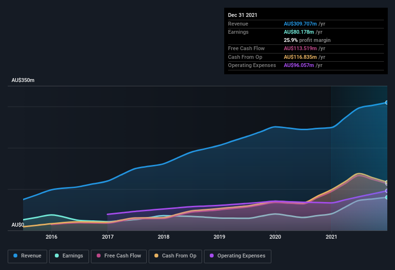Click the Cash From Op label in tooltip

(x=245, y=57)
